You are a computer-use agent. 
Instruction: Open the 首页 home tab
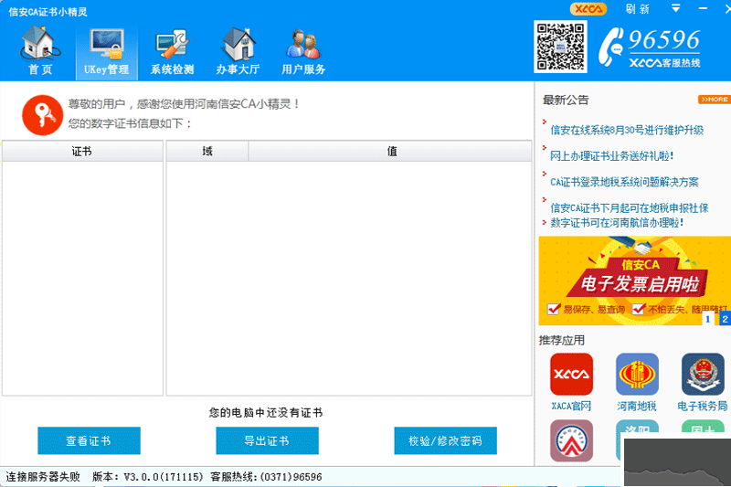pos(40,51)
